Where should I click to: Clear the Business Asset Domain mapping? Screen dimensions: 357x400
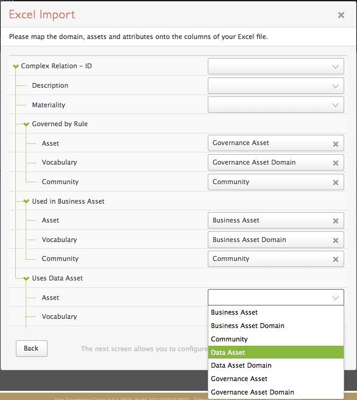336,240
